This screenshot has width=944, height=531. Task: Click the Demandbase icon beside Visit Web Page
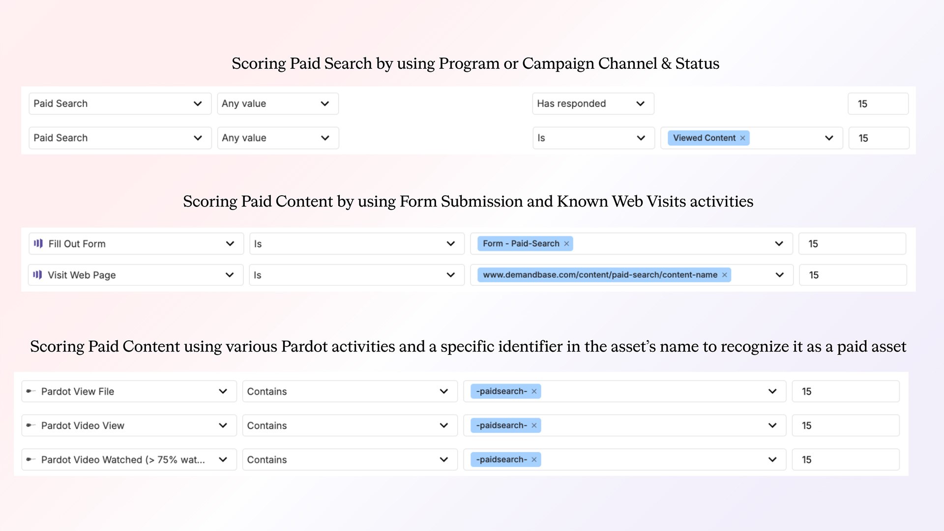click(x=38, y=275)
